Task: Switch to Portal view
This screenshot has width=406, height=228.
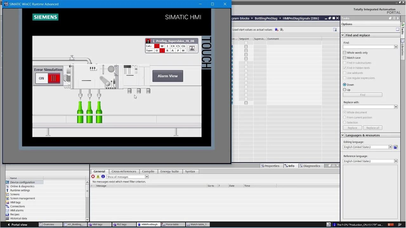Action: [x=17, y=225]
